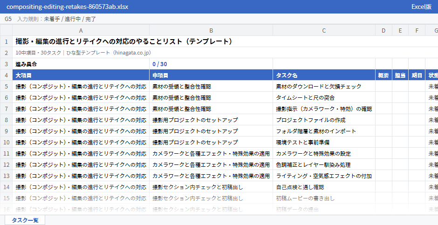Select column A header
This screenshot has width=438, height=225.
tap(81, 30)
